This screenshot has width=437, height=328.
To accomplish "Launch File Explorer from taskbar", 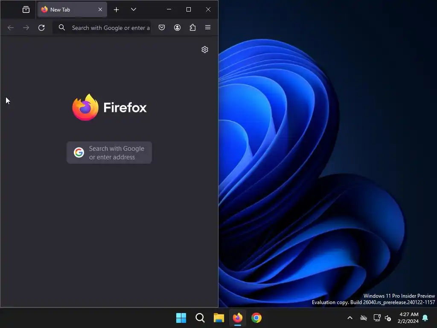I will point(219,318).
